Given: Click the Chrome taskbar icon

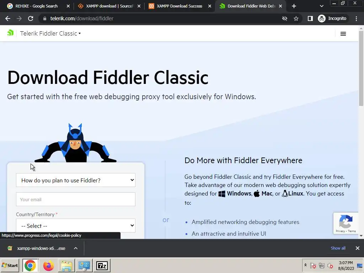Looking at the screenshot, I should click(x=30, y=266).
